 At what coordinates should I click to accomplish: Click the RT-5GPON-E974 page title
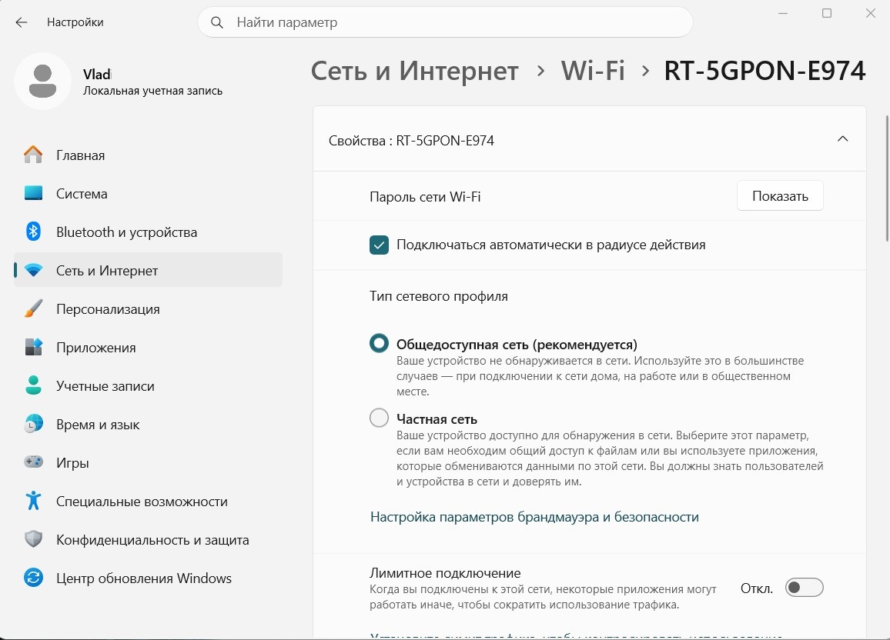tap(765, 71)
